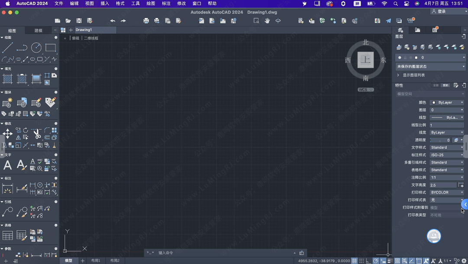
Task: Toggle ortho mode in status bar
Action: 369,261
